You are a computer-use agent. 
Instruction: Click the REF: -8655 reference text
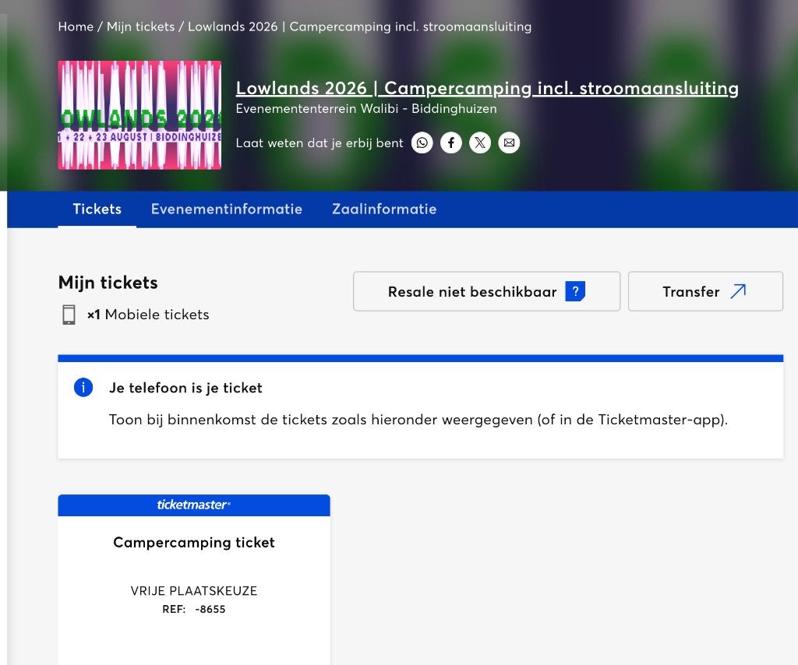click(194, 609)
